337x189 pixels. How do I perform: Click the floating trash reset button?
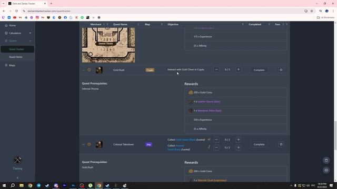tap(326, 160)
